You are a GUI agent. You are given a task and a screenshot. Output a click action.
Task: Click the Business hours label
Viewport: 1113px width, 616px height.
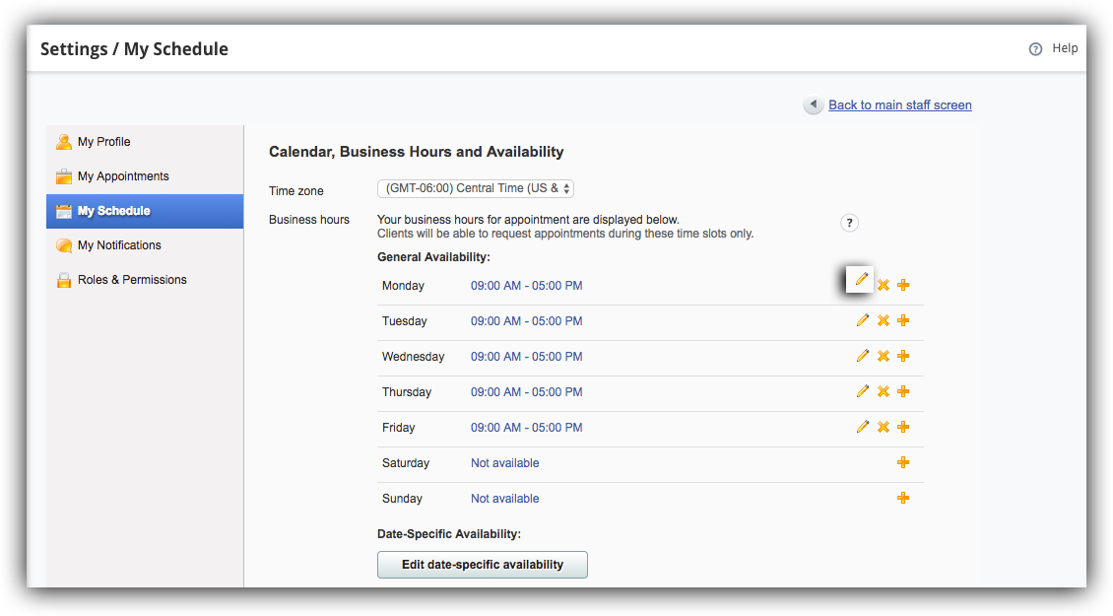click(x=309, y=220)
